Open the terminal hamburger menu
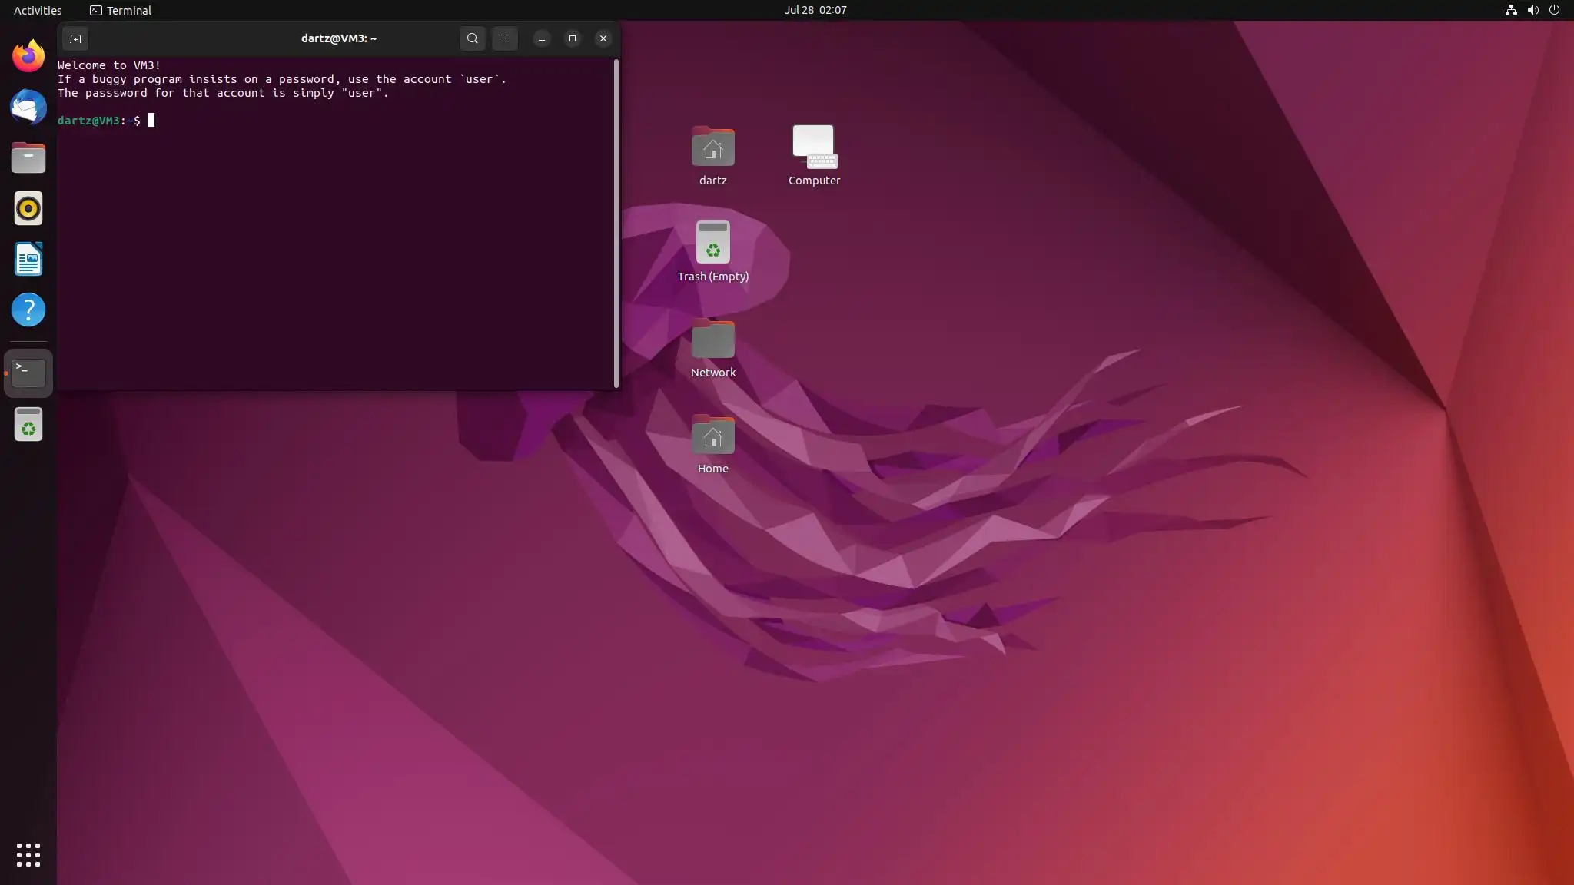Viewport: 1574px width, 885px height. [504, 38]
